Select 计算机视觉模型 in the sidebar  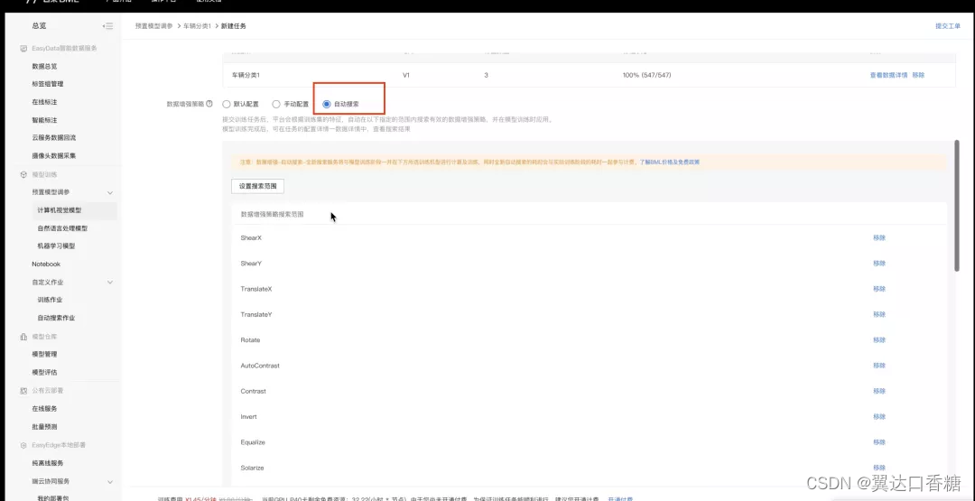point(60,210)
